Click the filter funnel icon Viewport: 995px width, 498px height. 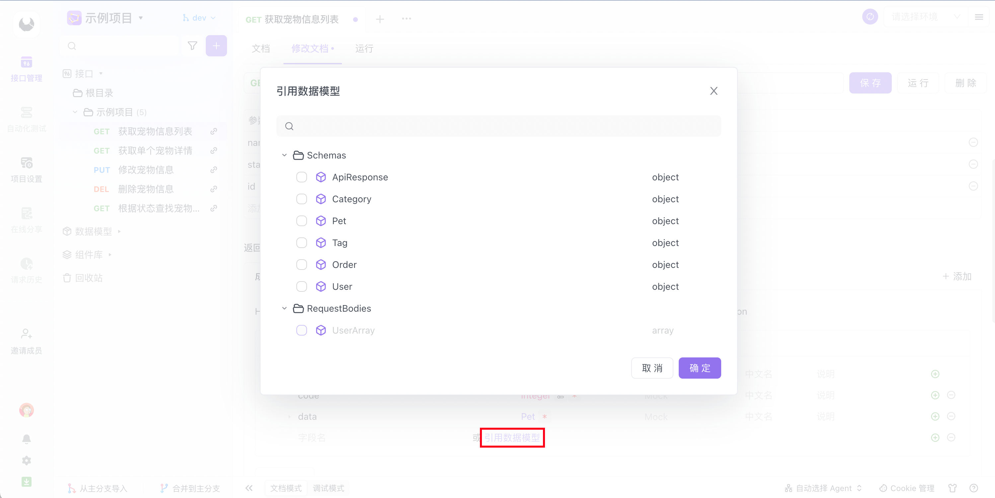(192, 46)
